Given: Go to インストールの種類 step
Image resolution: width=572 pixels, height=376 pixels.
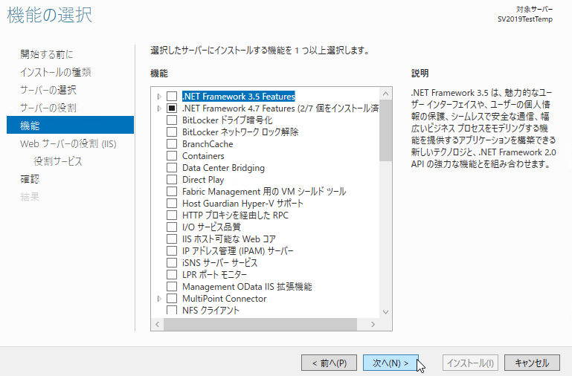Looking at the screenshot, I should [x=56, y=72].
